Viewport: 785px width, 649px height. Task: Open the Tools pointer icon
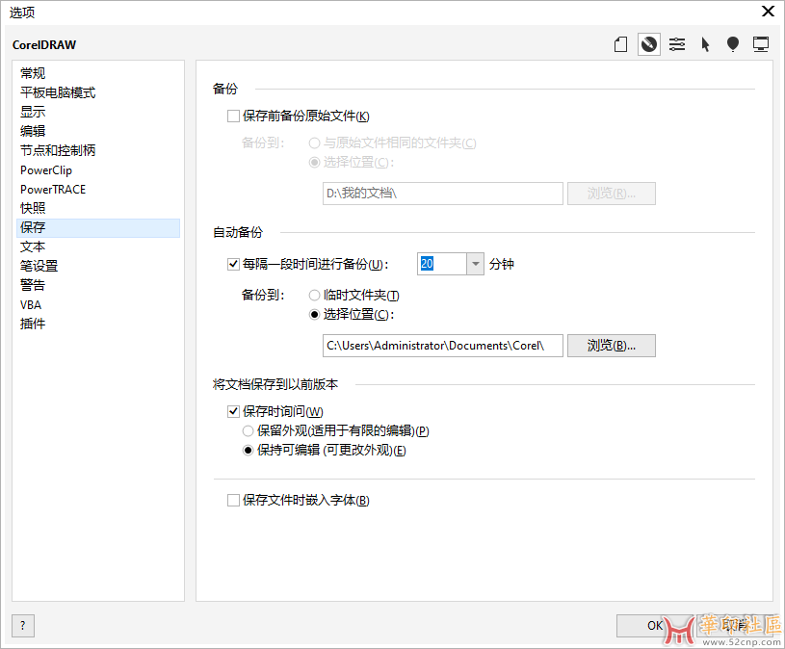coord(705,44)
